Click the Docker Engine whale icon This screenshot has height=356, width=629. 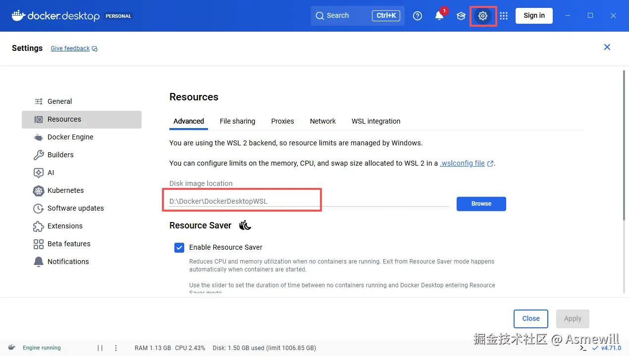click(x=39, y=137)
